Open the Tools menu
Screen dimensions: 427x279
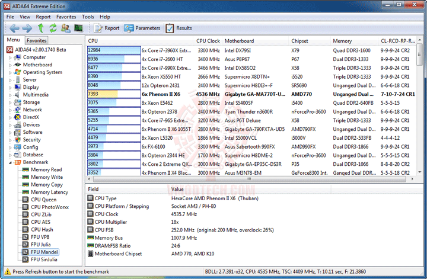point(88,17)
